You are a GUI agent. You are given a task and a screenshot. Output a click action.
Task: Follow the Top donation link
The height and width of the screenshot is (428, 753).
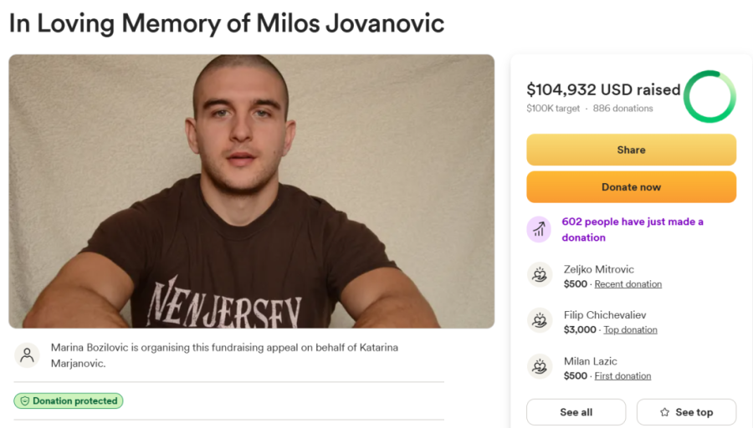tap(630, 330)
